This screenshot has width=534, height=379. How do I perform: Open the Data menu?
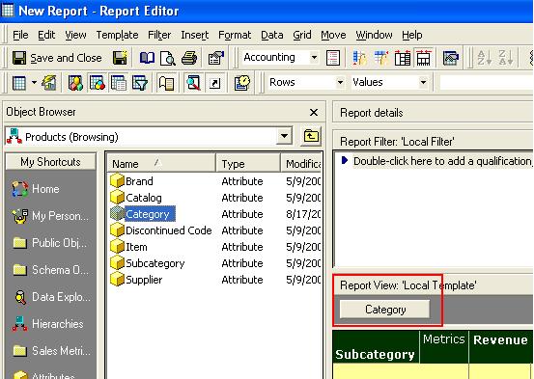tap(272, 35)
